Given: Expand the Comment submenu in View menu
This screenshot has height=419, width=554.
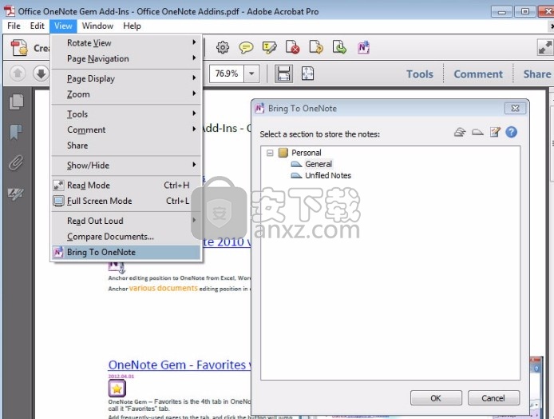Looking at the screenshot, I should click(x=126, y=130).
